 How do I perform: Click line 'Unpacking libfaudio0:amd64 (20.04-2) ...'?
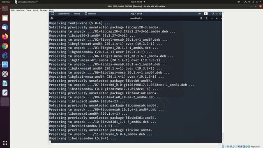coord(87,101)
